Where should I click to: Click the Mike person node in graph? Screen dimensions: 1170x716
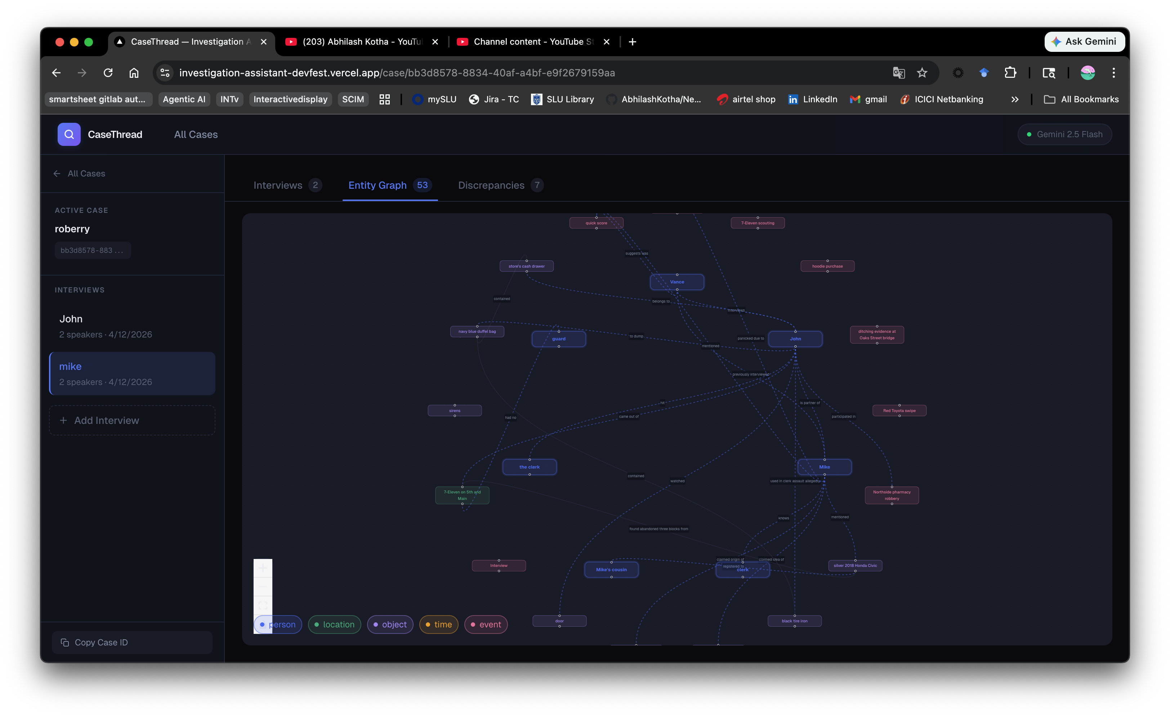824,467
